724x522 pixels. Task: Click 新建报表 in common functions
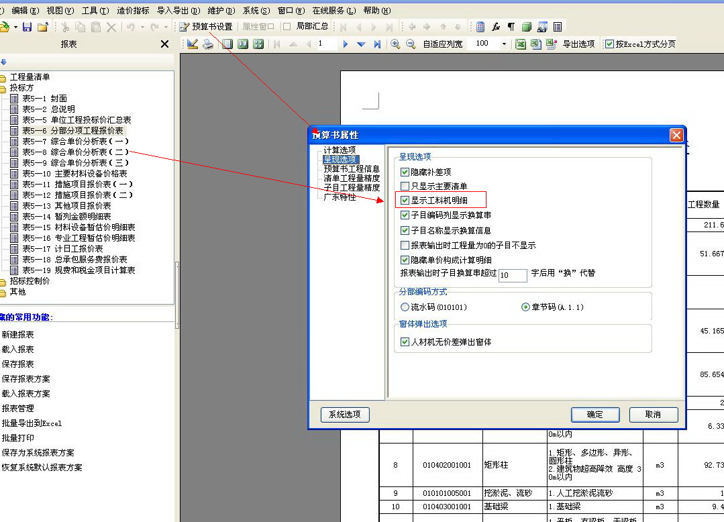[x=17, y=335]
